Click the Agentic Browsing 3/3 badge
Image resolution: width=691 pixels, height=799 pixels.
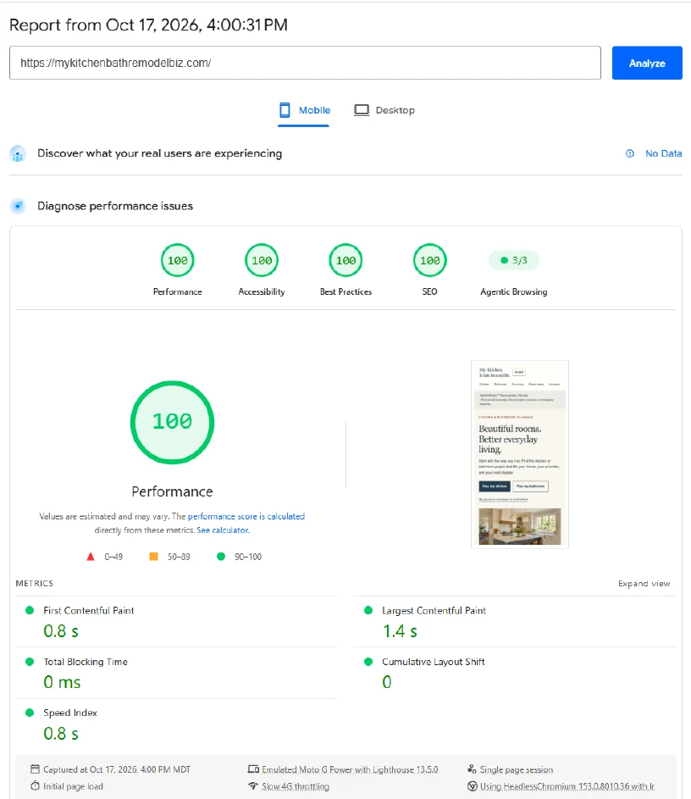[514, 260]
